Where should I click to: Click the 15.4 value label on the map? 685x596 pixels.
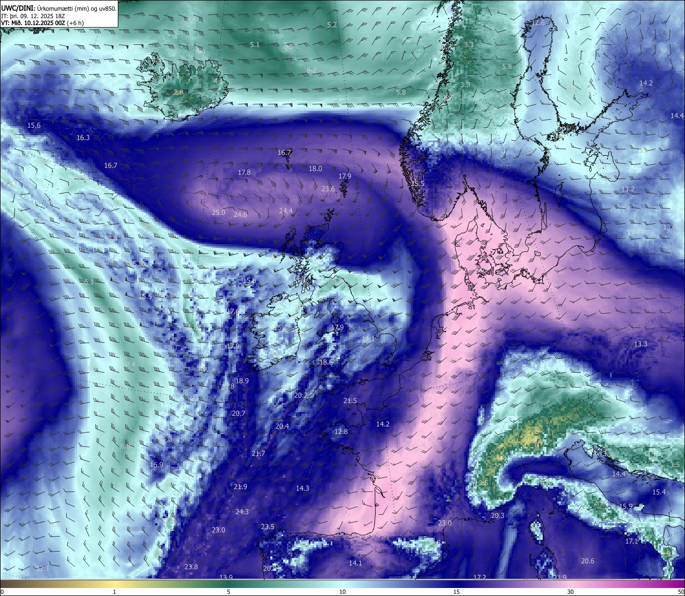(x=659, y=492)
